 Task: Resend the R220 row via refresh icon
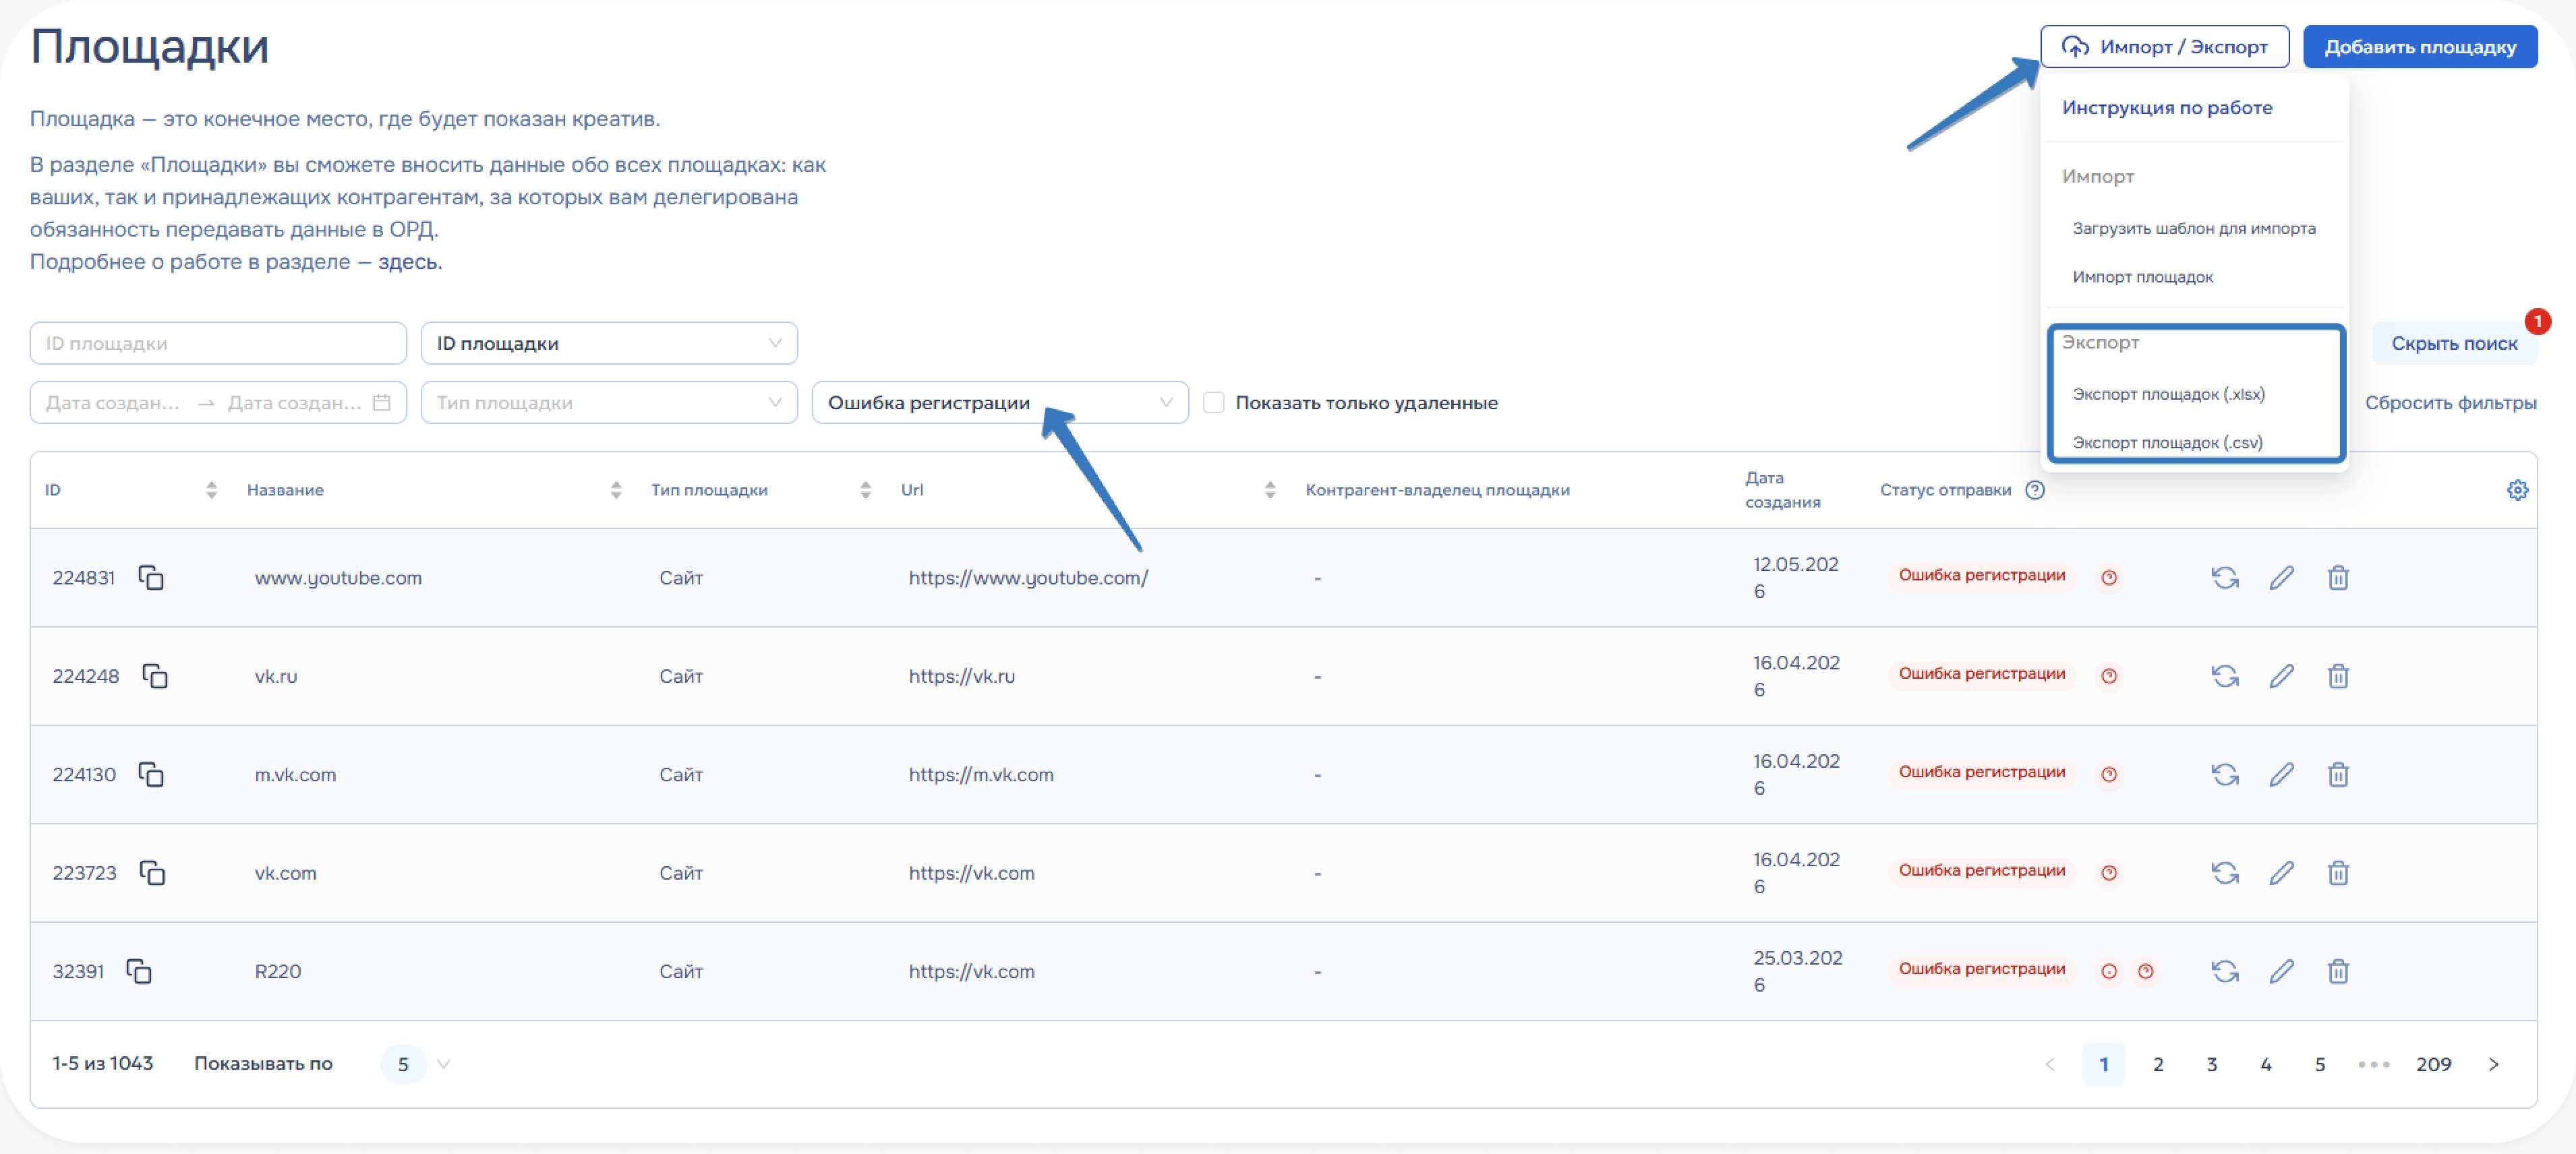(x=2224, y=971)
